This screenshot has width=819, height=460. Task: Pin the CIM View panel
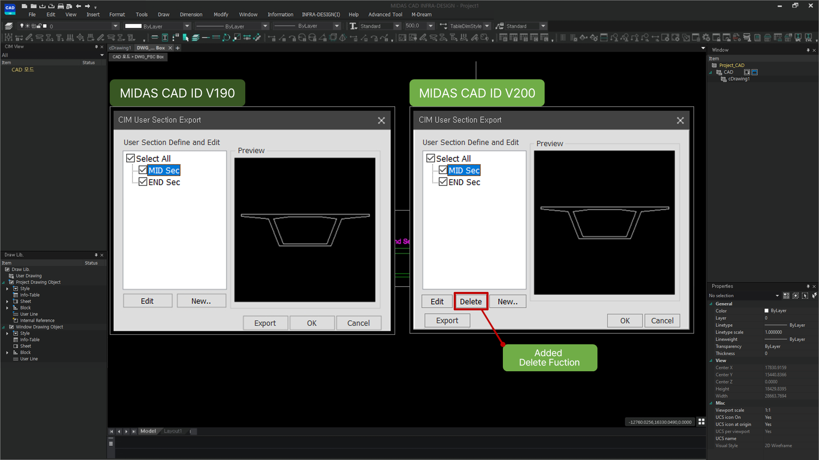(96, 47)
